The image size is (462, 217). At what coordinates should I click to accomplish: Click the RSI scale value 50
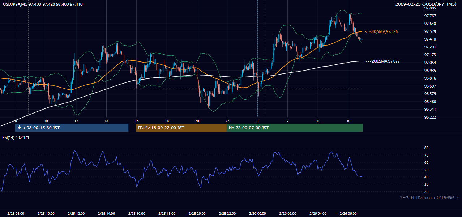tap(427, 170)
